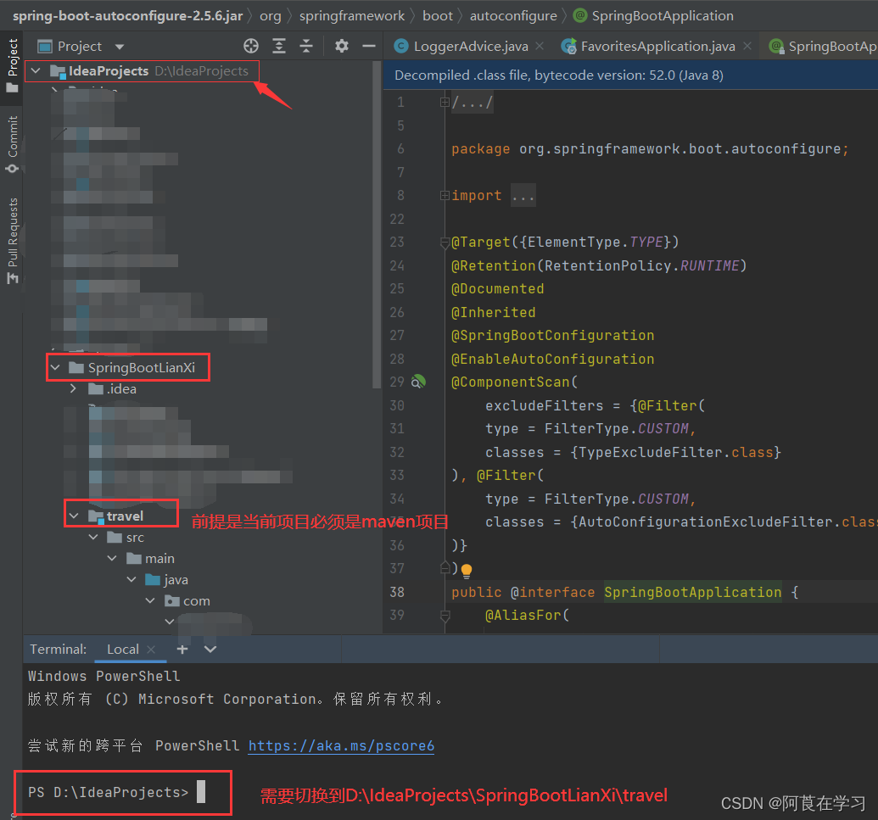The width and height of the screenshot is (878, 820).
Task: Open the https://aka.ms/pscore6 link
Action: 341,745
